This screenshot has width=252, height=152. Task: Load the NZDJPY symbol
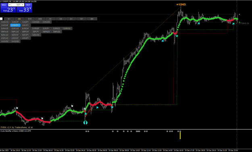[x=25, y=35]
